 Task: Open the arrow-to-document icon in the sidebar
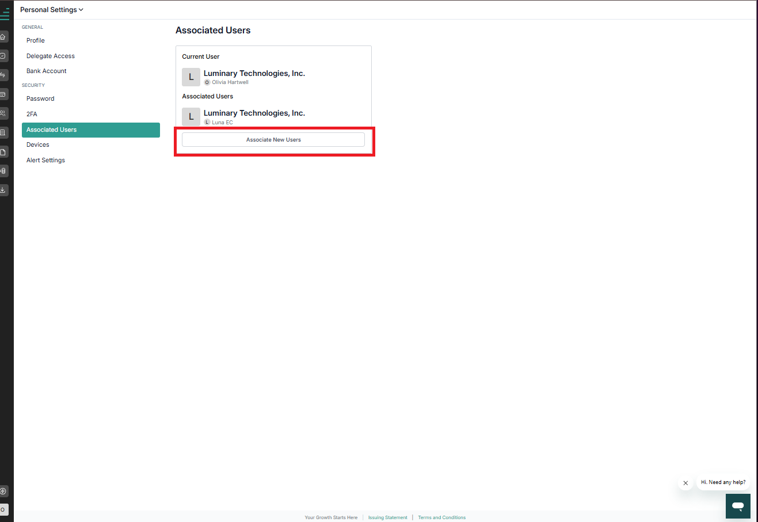tap(3, 171)
